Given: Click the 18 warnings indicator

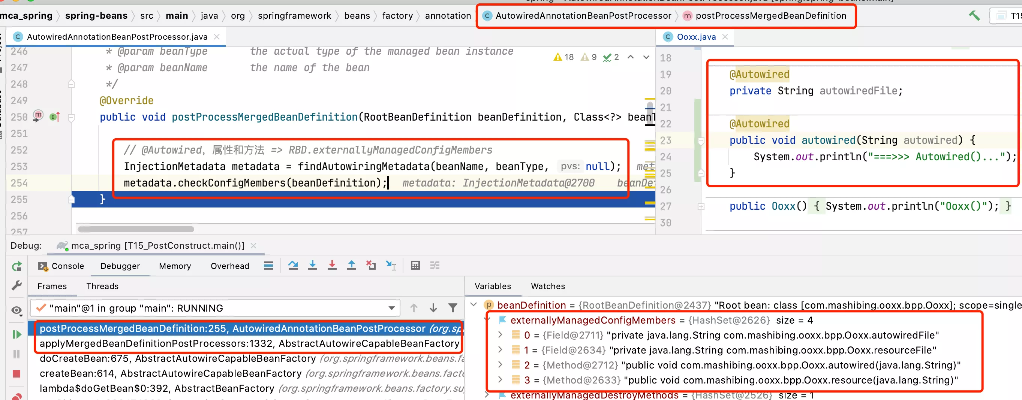Looking at the screenshot, I should point(564,57).
